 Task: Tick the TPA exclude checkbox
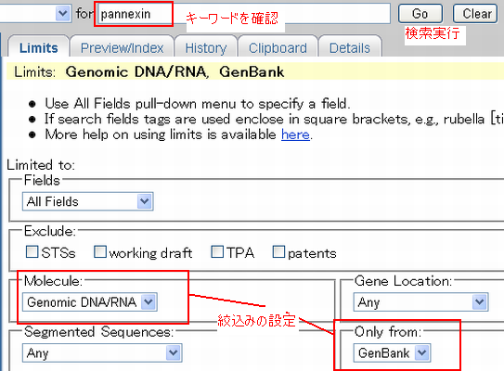click(217, 252)
